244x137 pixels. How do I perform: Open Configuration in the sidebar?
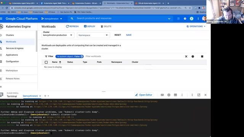(12, 62)
